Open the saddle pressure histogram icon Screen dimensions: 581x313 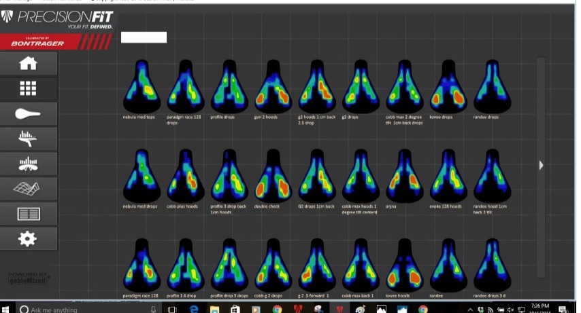click(x=29, y=139)
